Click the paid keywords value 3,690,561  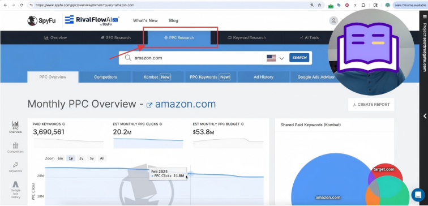[x=49, y=132]
